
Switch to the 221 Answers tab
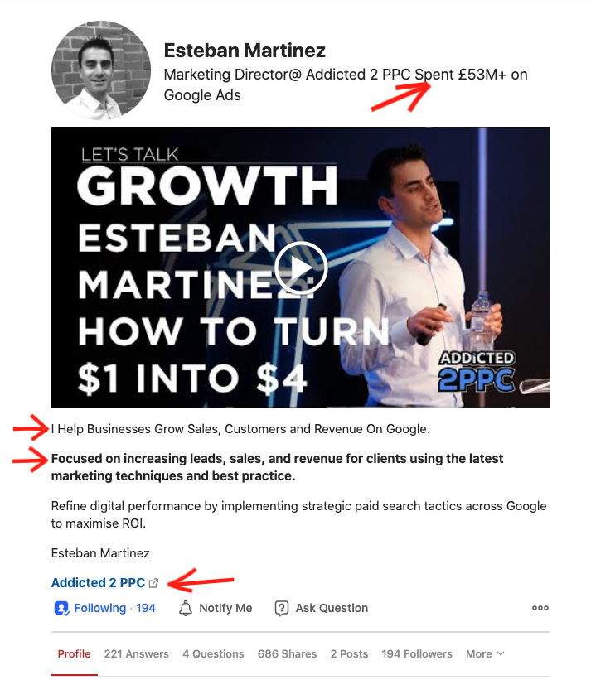click(136, 653)
